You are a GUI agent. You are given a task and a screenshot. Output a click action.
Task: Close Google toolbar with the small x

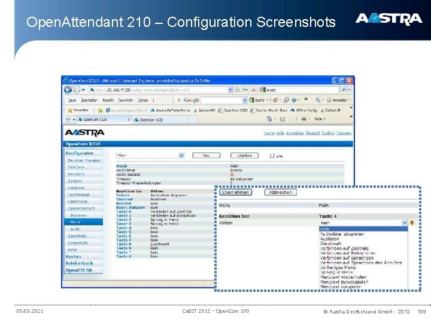click(179, 100)
